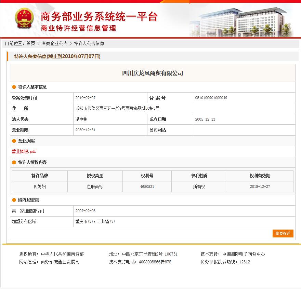Click the 权利性质 column header
Viewport: 301px width, 289px height.
click(x=199, y=176)
